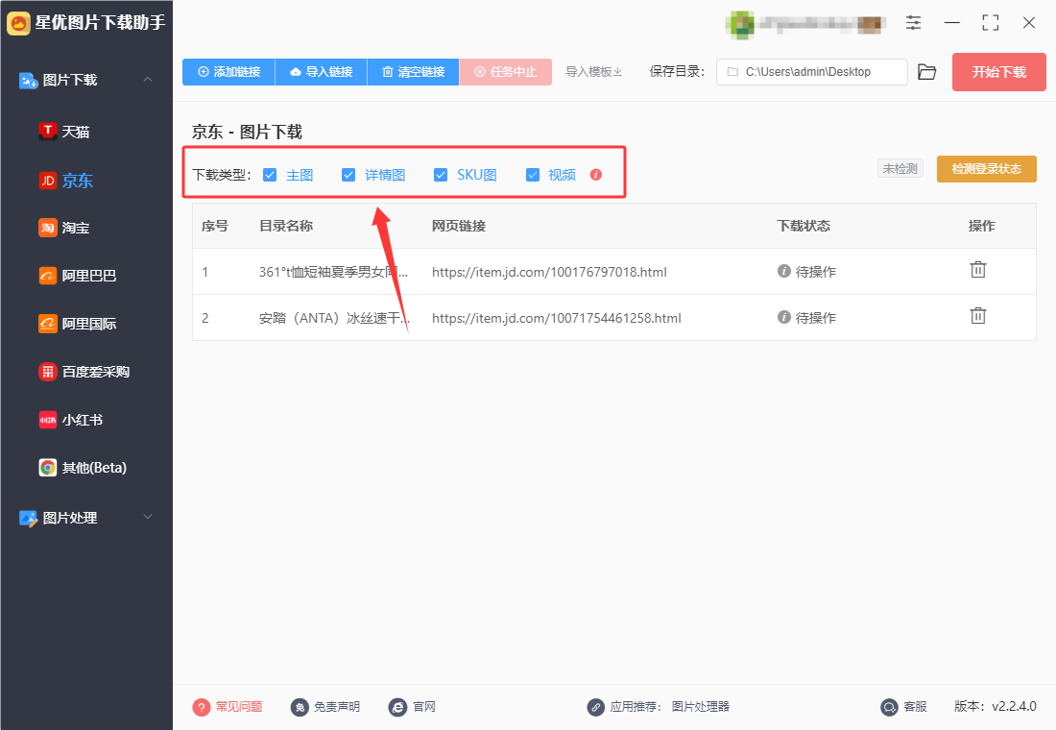Open 百度爱采购 in the sidebar

point(86,372)
